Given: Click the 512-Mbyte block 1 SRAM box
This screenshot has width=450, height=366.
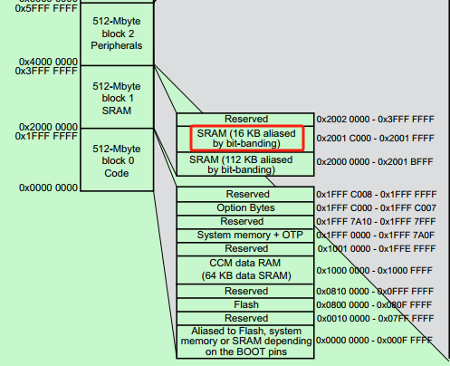Looking at the screenshot, I should [x=117, y=97].
